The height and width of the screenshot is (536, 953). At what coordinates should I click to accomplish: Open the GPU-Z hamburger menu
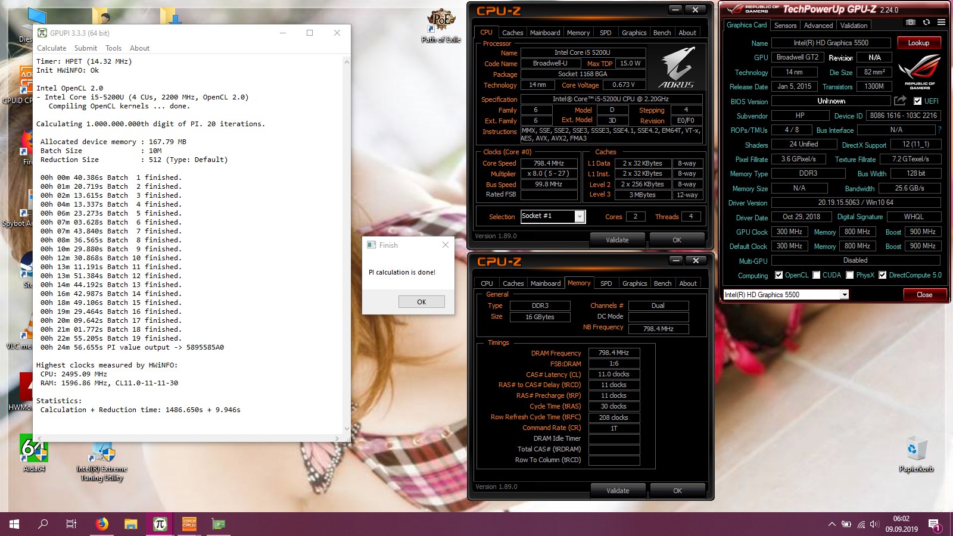click(941, 22)
